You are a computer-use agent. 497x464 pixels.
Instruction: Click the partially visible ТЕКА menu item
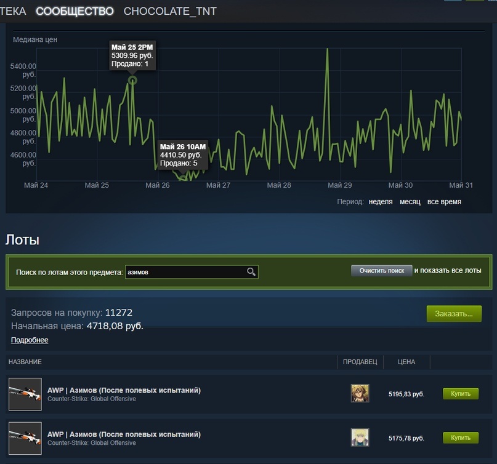[13, 11]
